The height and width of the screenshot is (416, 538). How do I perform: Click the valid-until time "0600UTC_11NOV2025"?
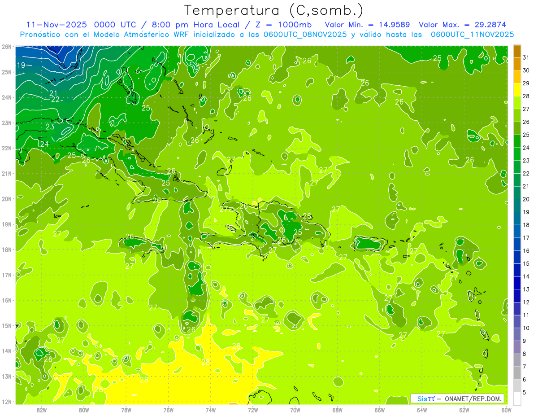472,35
